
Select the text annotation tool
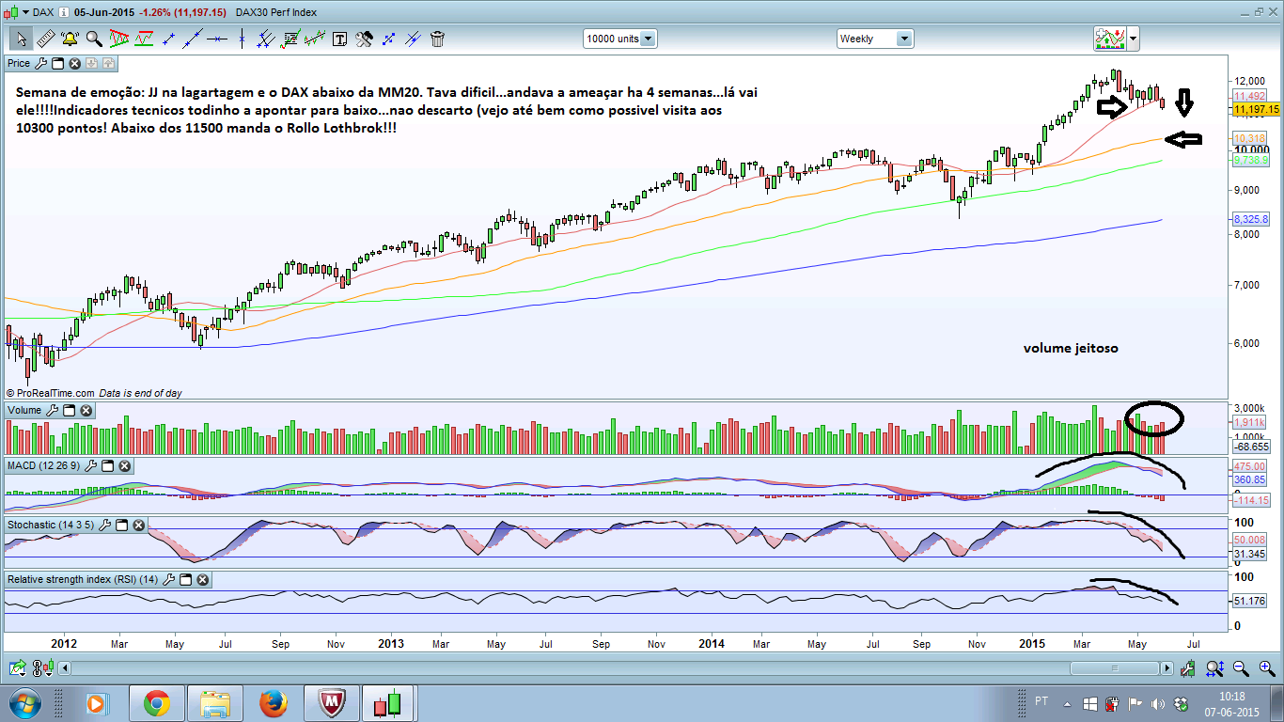click(x=339, y=39)
